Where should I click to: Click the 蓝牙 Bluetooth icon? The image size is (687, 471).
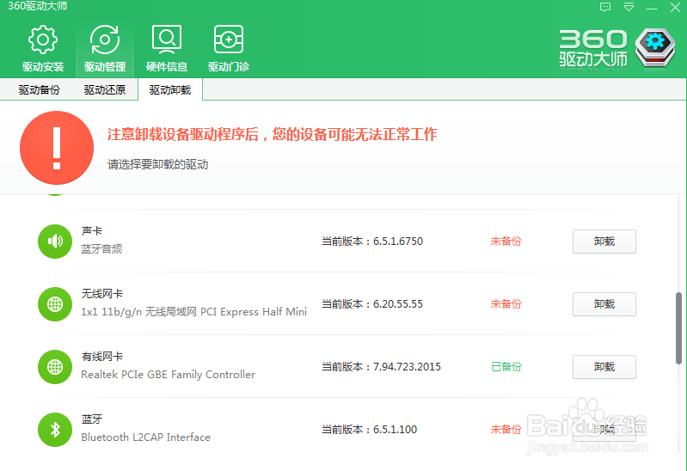tap(55, 430)
